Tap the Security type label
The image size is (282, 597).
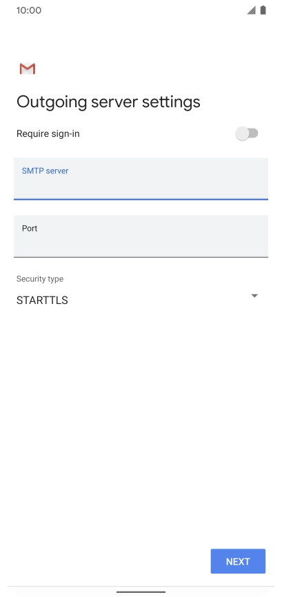pyautogui.click(x=40, y=278)
